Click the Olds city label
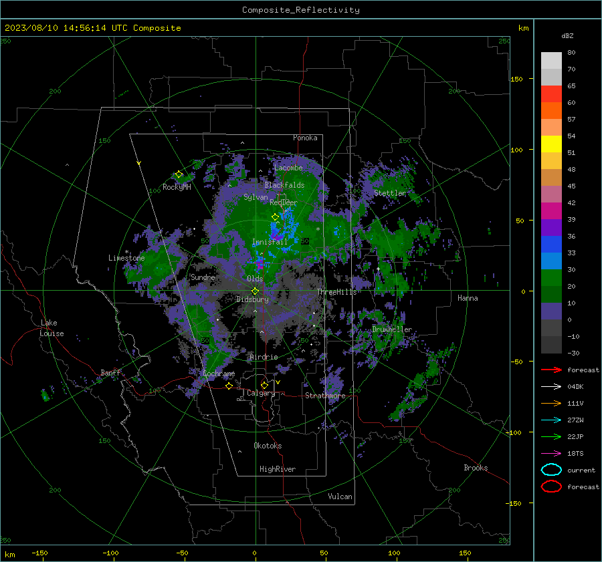This screenshot has height=562, width=602. pyautogui.click(x=255, y=279)
